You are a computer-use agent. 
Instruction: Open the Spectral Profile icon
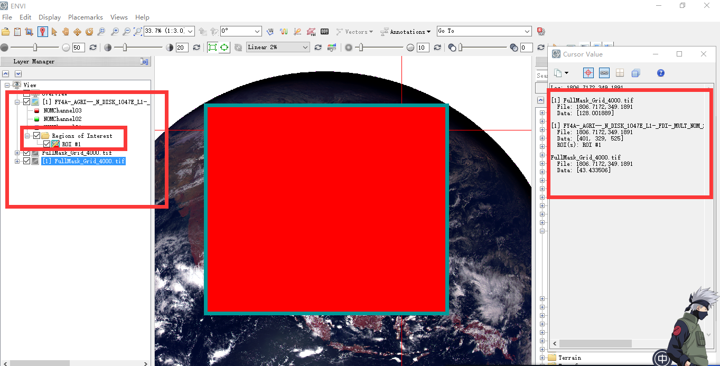pos(270,32)
